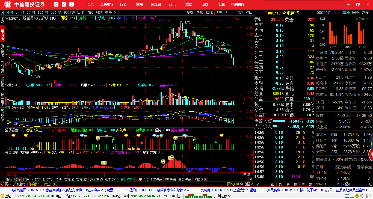Go forward with right arrow icon
The image size is (373, 199).
(x=72, y=4)
